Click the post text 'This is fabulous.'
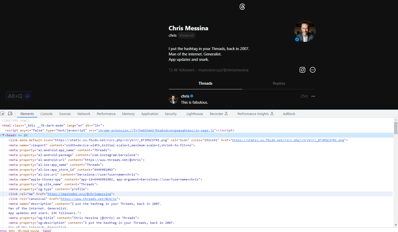Viewport: 398px width, 232px height. click(x=195, y=102)
